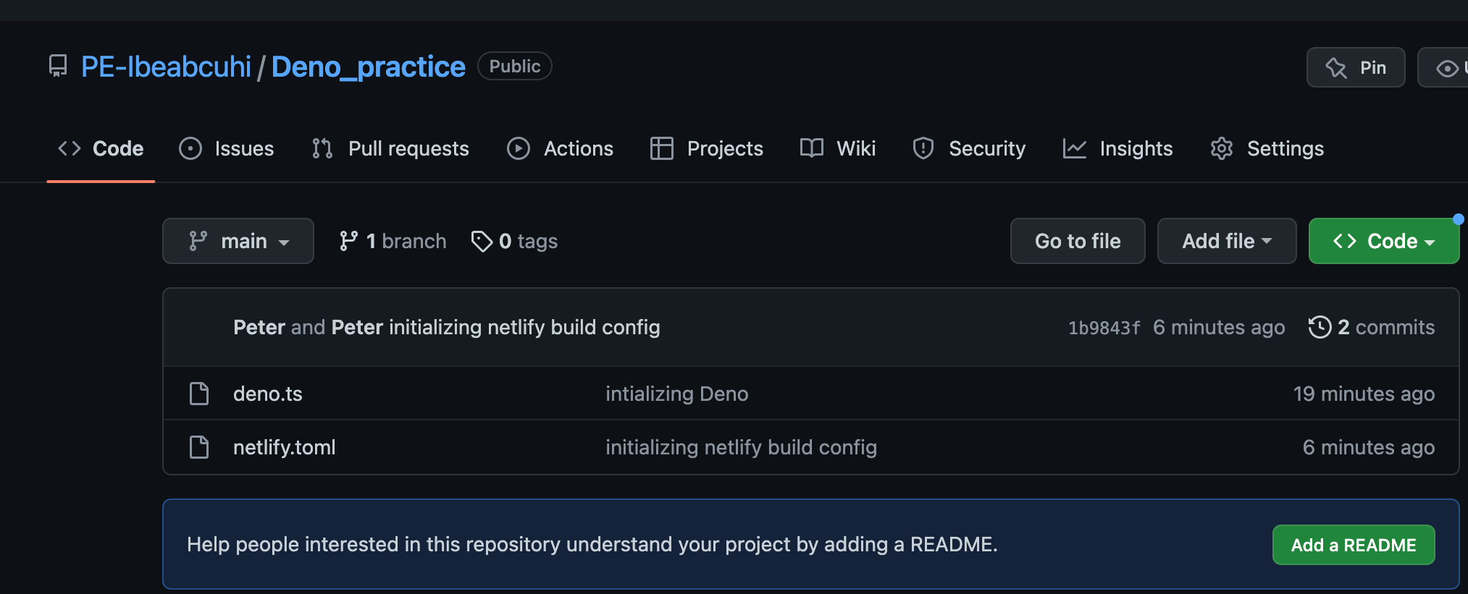Open commit hash 1b9843f
Viewport: 1468px width, 594px height.
(x=1104, y=328)
